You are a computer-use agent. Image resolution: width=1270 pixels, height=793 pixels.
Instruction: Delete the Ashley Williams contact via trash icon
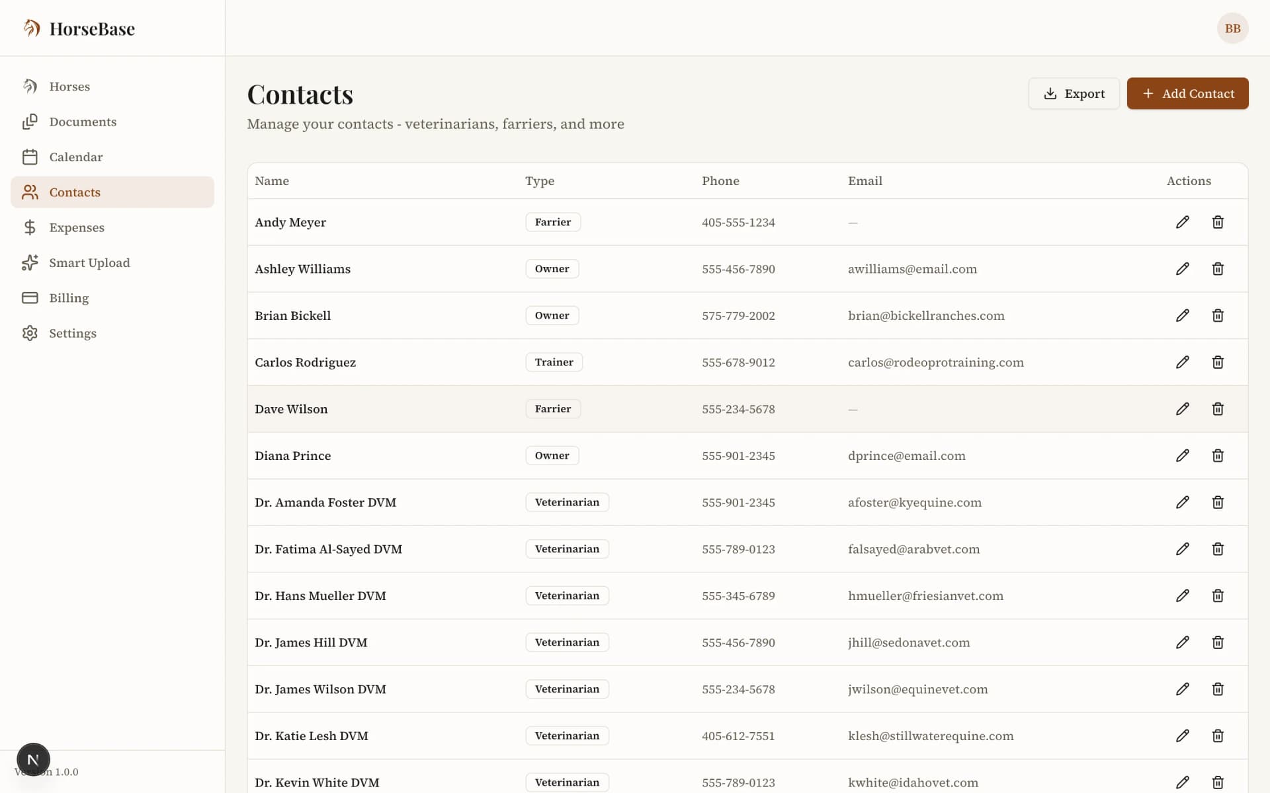(x=1217, y=269)
